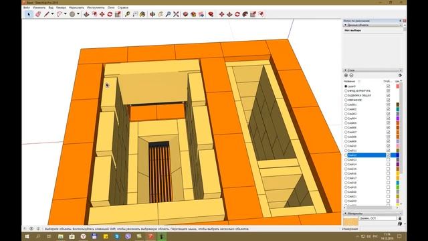This screenshot has height=241, width=428.
Task: Open dropdown arrow next to Arc tool
Action: 66,14
